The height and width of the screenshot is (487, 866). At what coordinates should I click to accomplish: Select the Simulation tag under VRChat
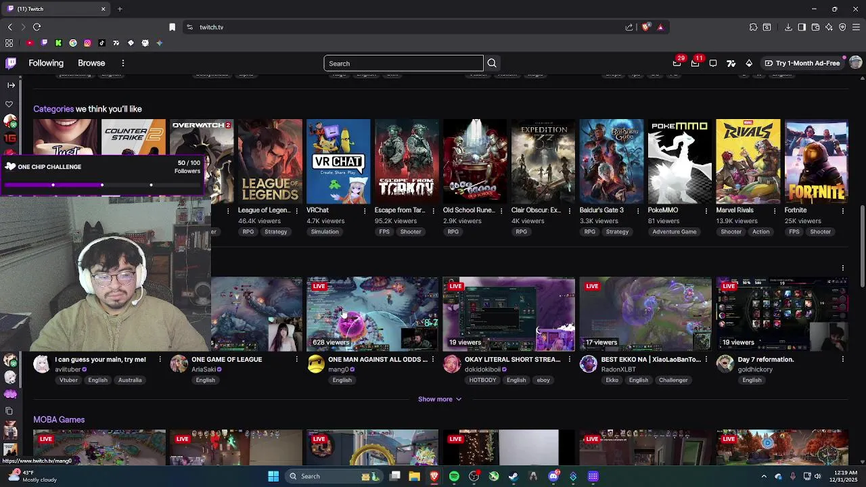(325, 232)
